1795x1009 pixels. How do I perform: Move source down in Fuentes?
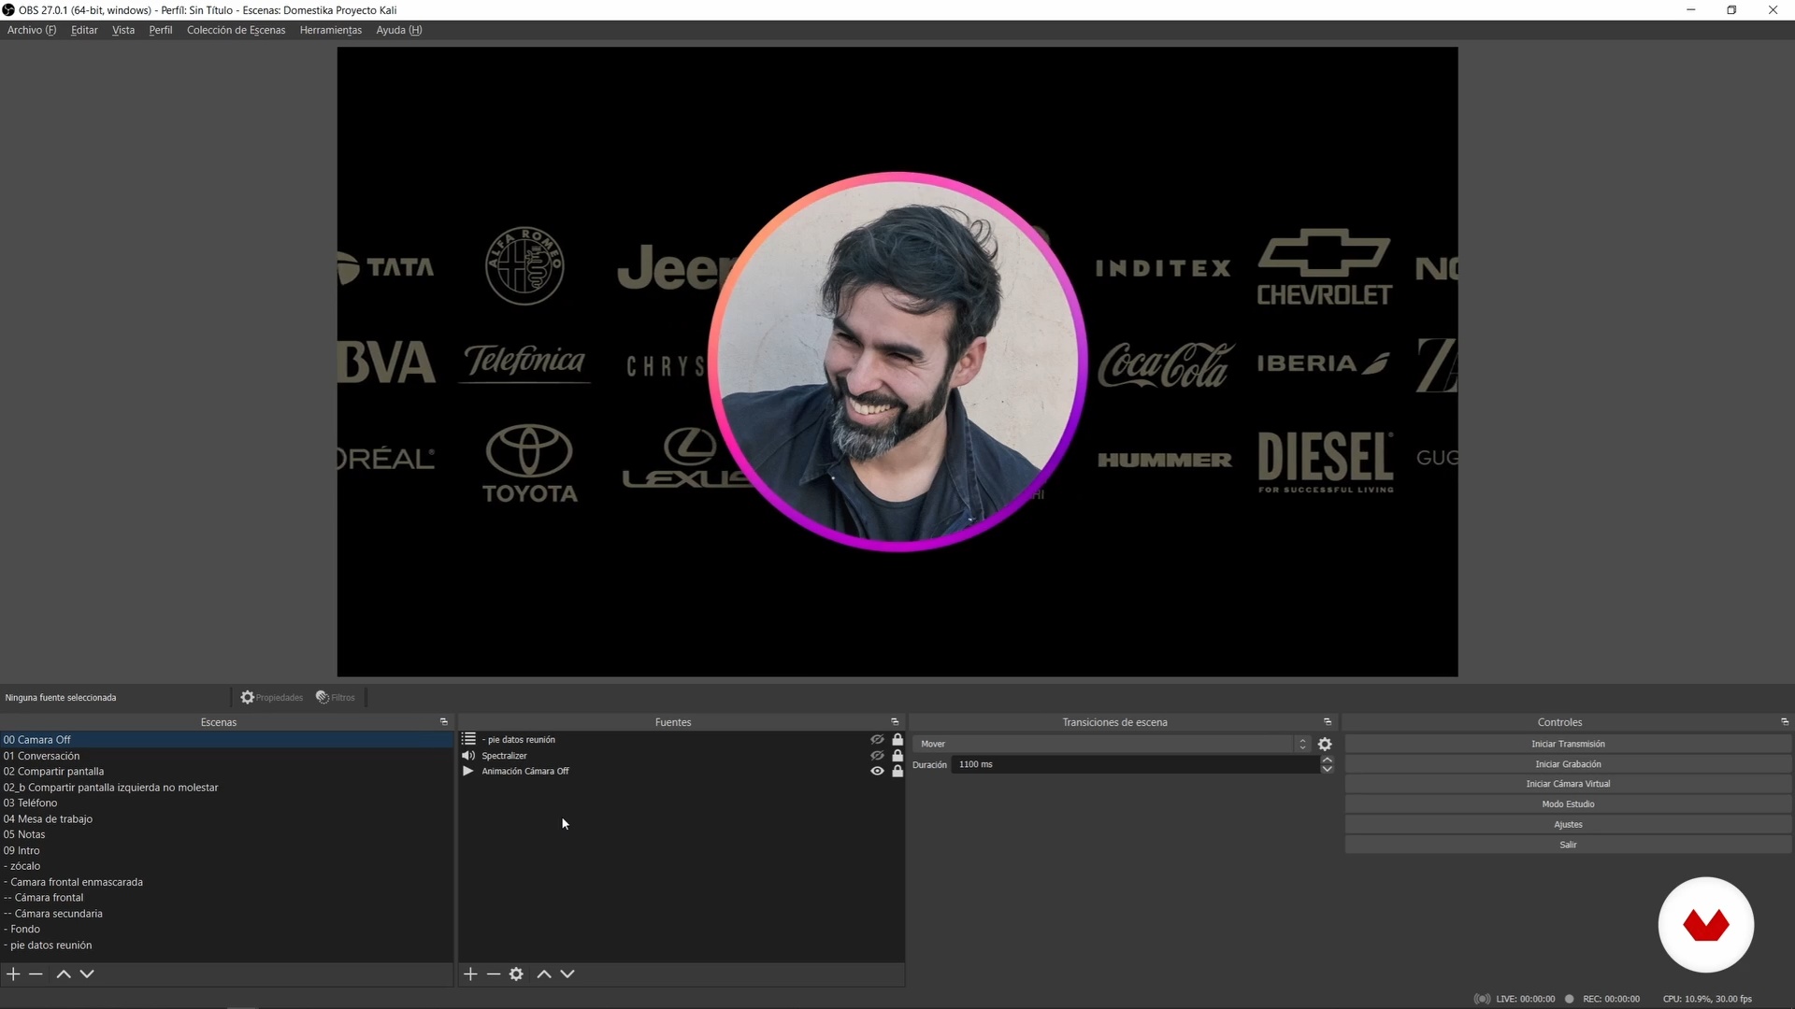(567, 973)
